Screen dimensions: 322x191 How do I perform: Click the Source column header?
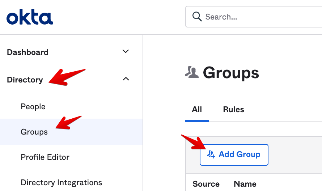tap(206, 184)
